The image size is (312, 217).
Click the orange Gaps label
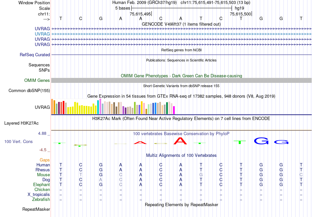pyautogui.click(x=45, y=160)
